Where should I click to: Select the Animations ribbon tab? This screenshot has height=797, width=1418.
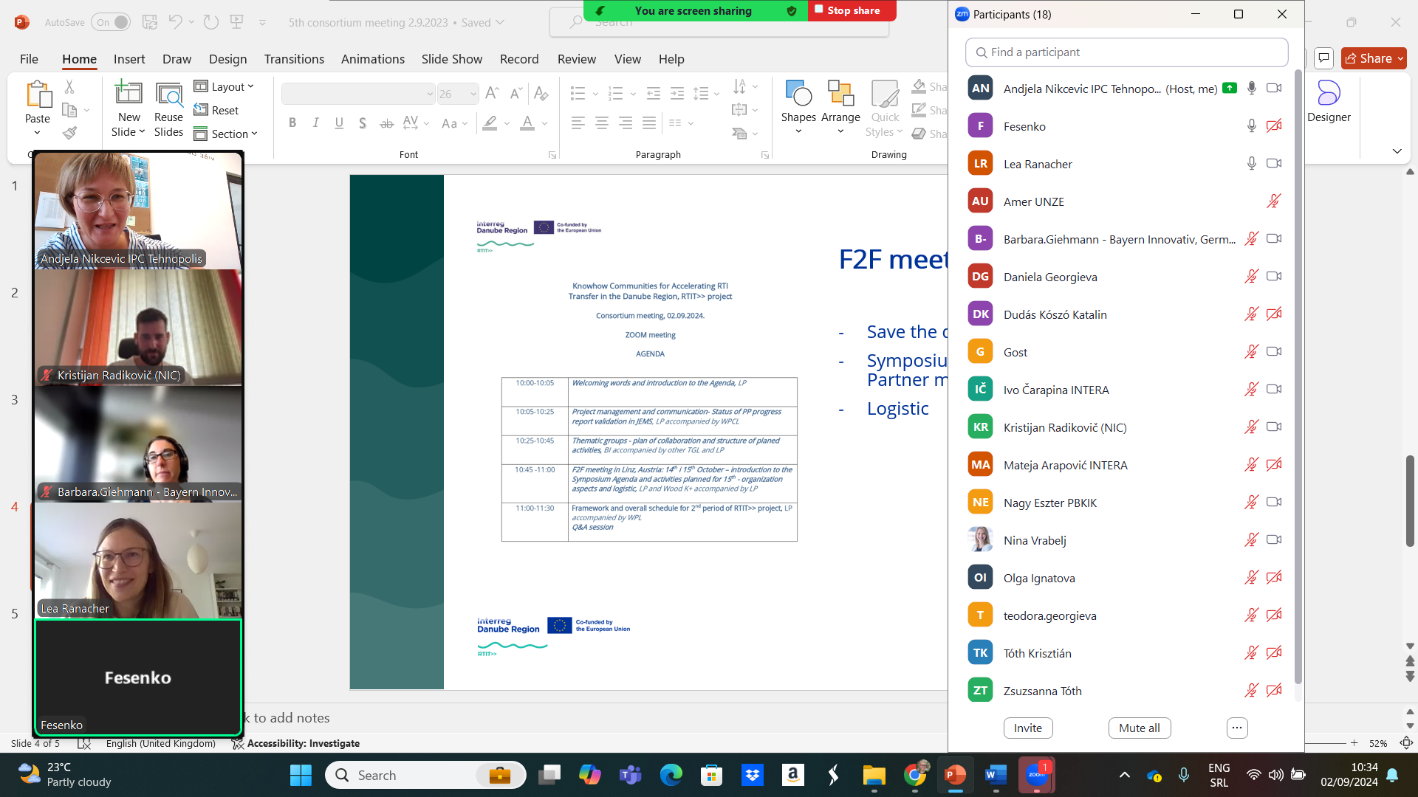(373, 58)
